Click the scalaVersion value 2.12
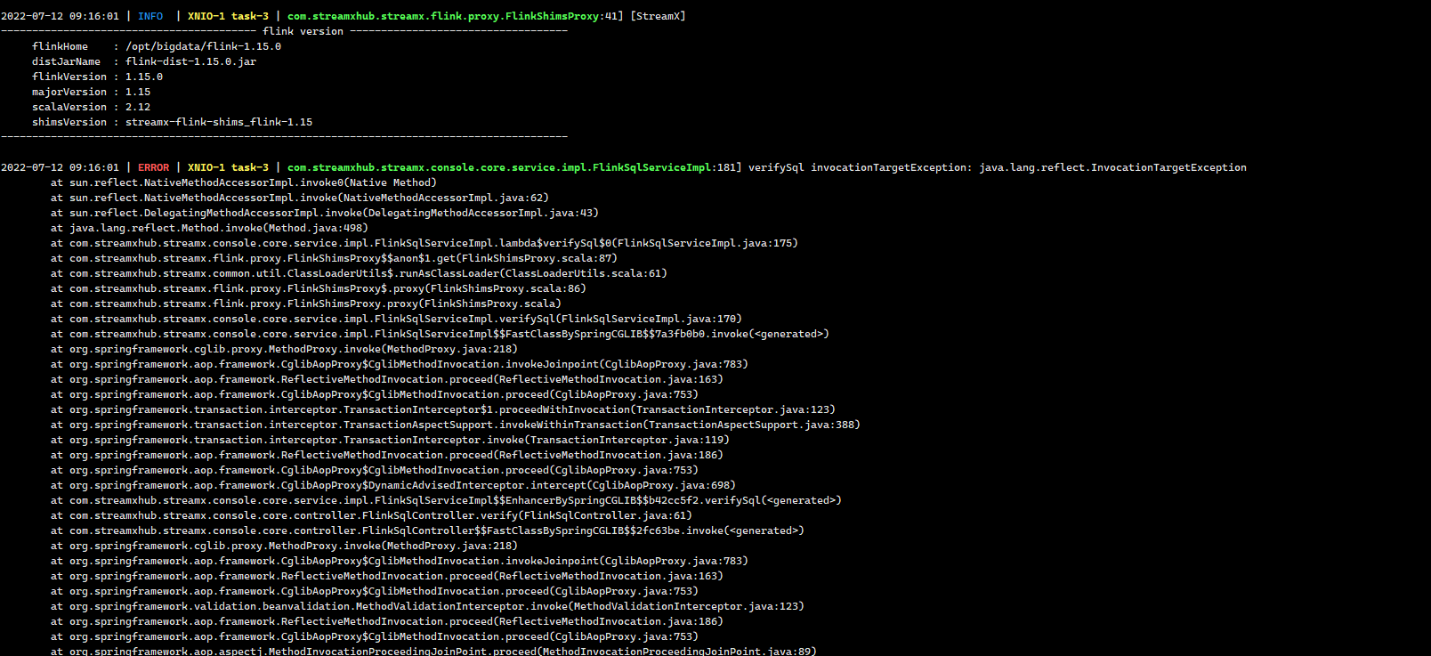Screen dimensions: 1431x656 [138, 107]
